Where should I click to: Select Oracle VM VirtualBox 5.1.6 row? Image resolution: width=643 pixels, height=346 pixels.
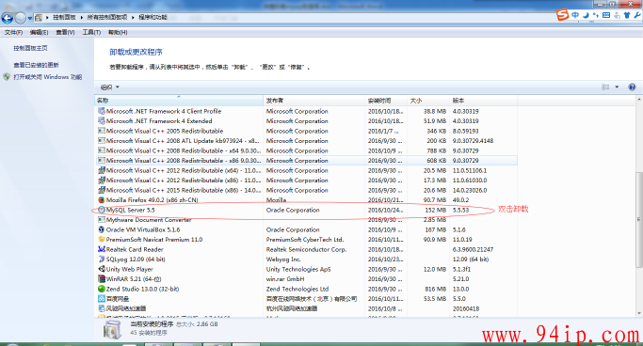click(x=307, y=229)
